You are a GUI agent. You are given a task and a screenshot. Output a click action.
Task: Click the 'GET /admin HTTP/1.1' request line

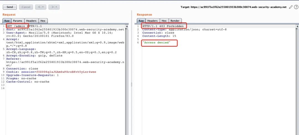click(x=24, y=26)
